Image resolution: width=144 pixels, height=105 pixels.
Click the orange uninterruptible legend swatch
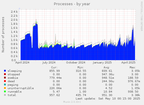pos(5,88)
